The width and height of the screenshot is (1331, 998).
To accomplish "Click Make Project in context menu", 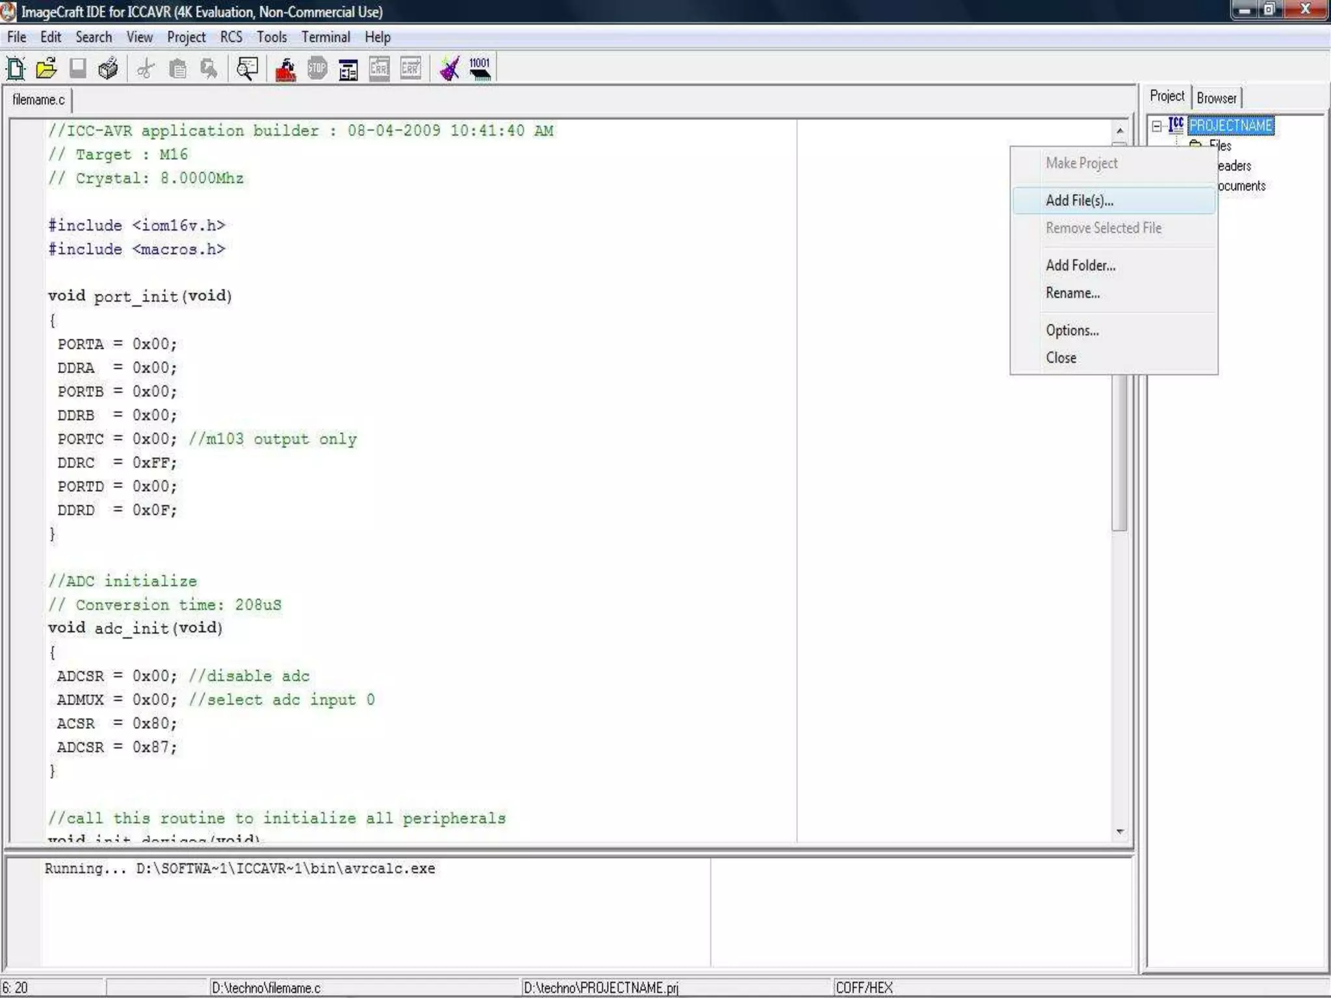I will (1114, 163).
